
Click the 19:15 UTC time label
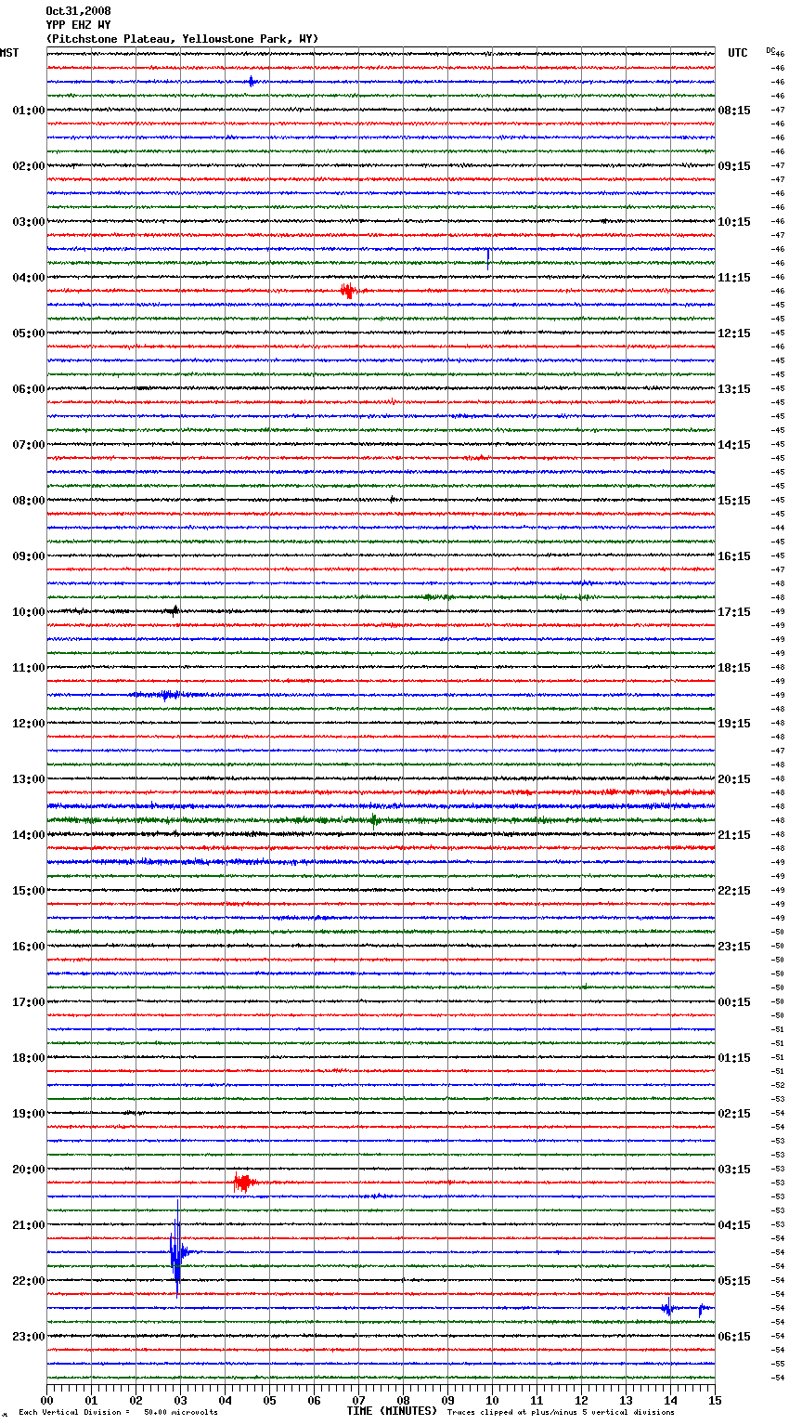coord(734,724)
